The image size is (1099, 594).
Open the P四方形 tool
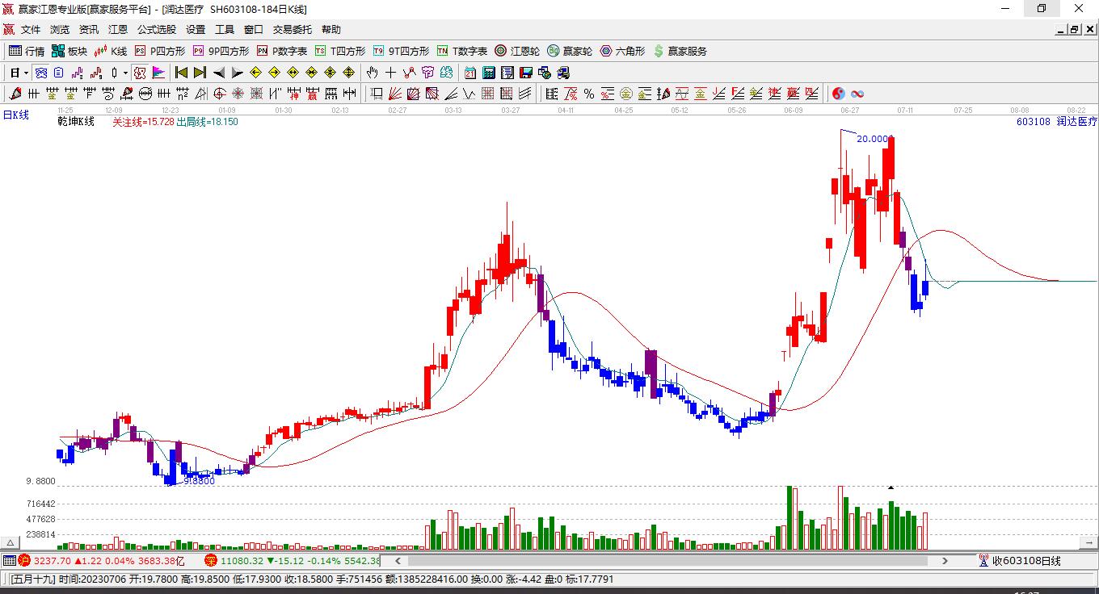tap(160, 51)
